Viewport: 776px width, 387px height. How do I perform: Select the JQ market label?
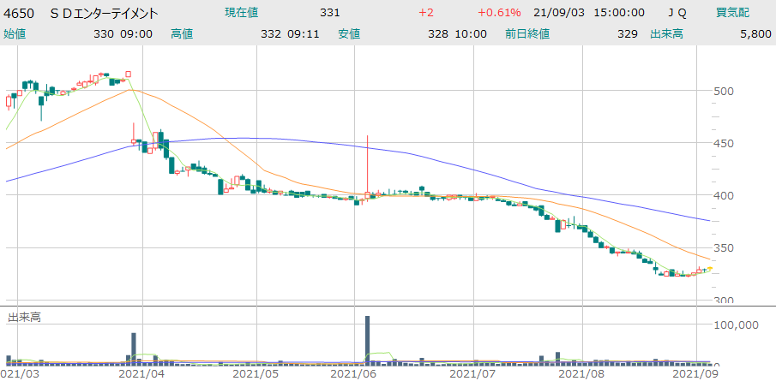677,13
